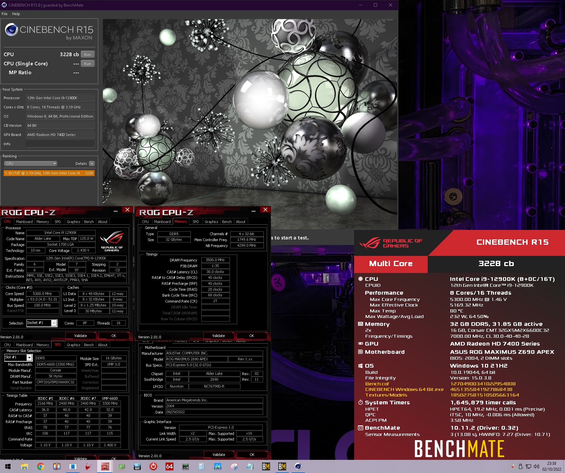
Task: Click Validate in the Motherboard CPU-Z window
Action: click(219, 455)
